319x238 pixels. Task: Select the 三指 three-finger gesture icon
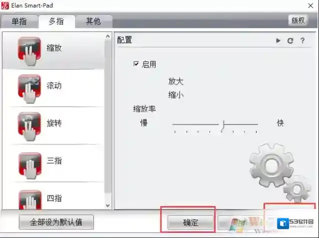coord(30,165)
